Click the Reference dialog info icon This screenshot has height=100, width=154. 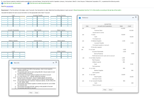pos(80,18)
